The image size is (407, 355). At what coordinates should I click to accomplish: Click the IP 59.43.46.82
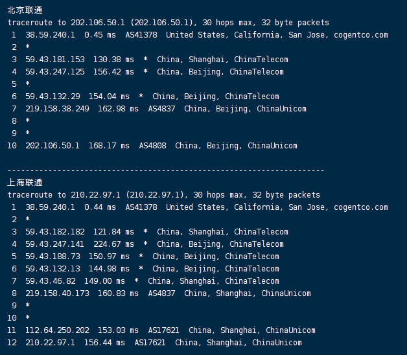click(x=51, y=281)
